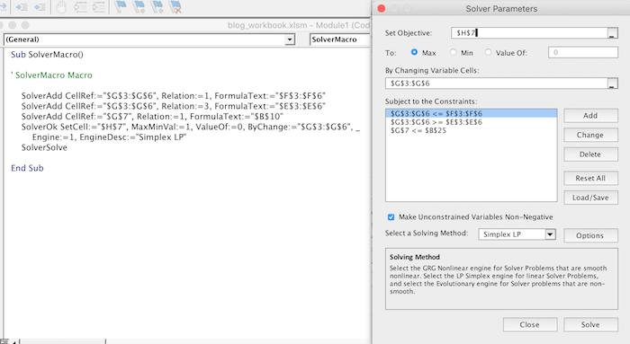Viewport: 630px width, 344px height.
Task: Click the SolverAdd line with FormulaText $F$3:$F$6
Action: (x=174, y=96)
